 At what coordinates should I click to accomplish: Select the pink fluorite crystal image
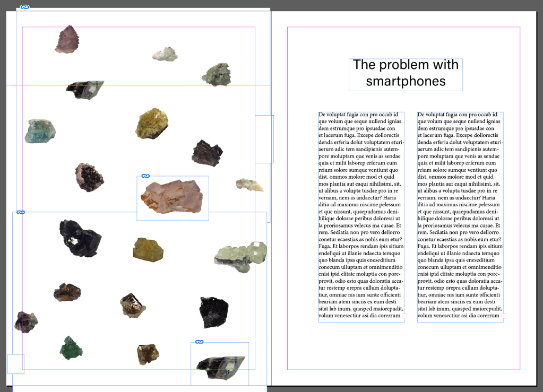click(172, 198)
